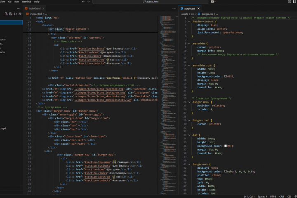
Task: Fold the .burger-nav CSS block
Action: [189, 164]
